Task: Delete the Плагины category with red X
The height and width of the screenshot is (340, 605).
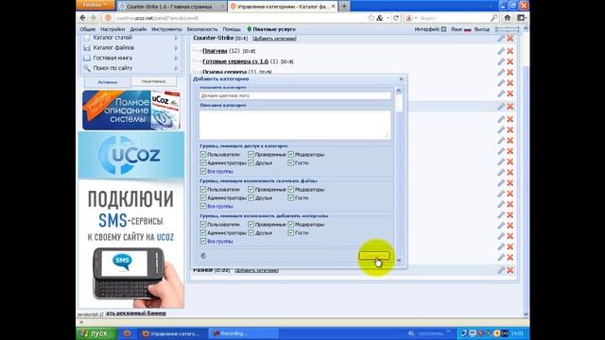Action: pos(510,51)
